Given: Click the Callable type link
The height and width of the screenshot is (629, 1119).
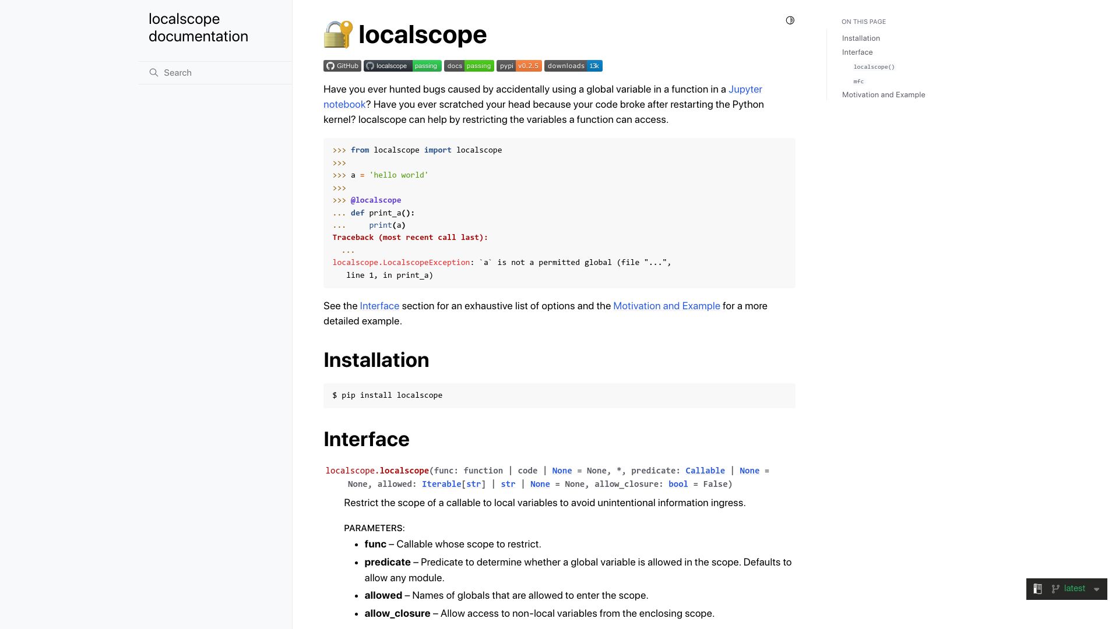Looking at the screenshot, I should click(x=705, y=471).
